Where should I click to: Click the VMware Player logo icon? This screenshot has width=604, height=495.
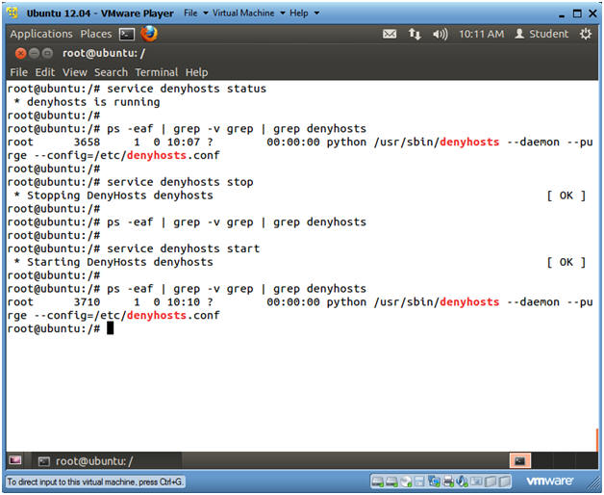(13, 13)
